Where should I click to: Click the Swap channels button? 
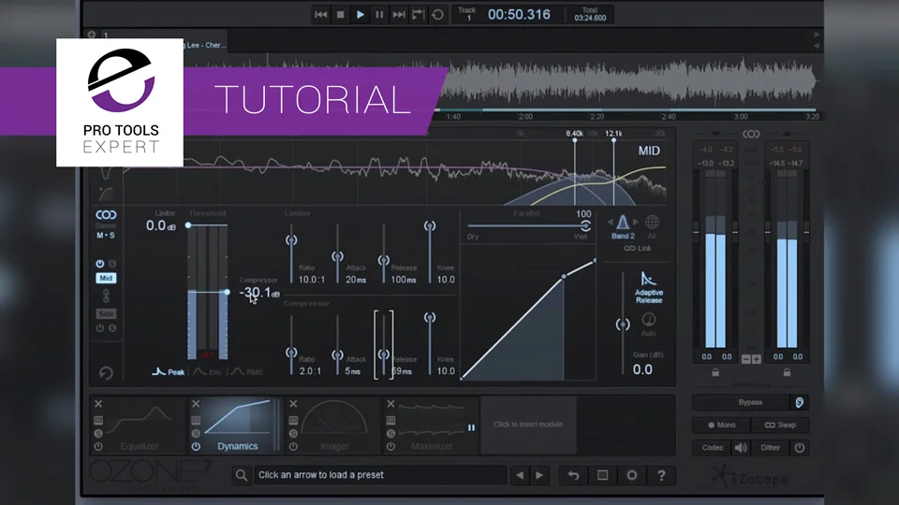click(780, 425)
